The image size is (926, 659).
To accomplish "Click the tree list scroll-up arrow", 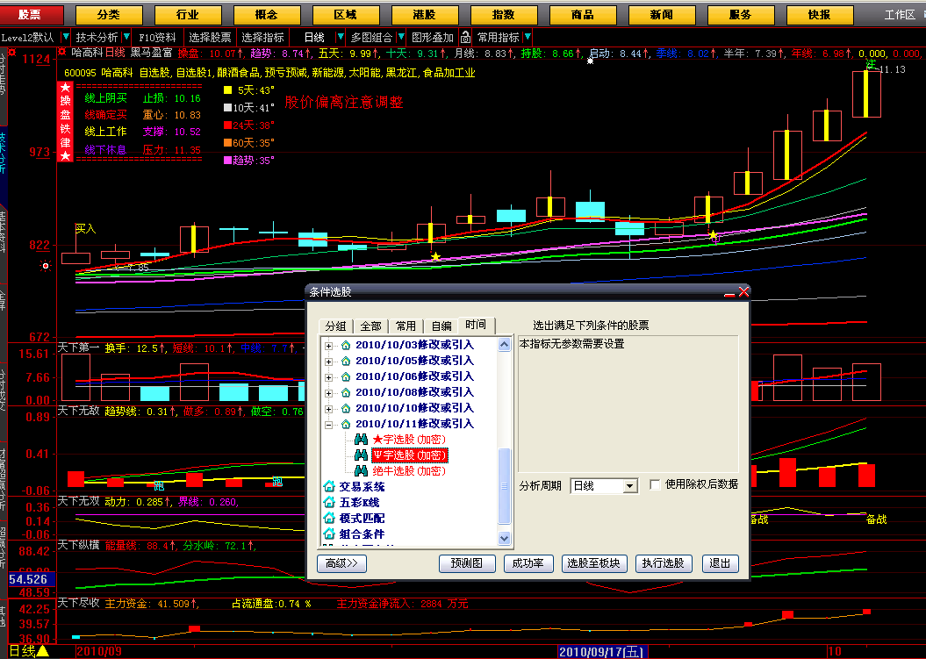I will (x=505, y=345).
